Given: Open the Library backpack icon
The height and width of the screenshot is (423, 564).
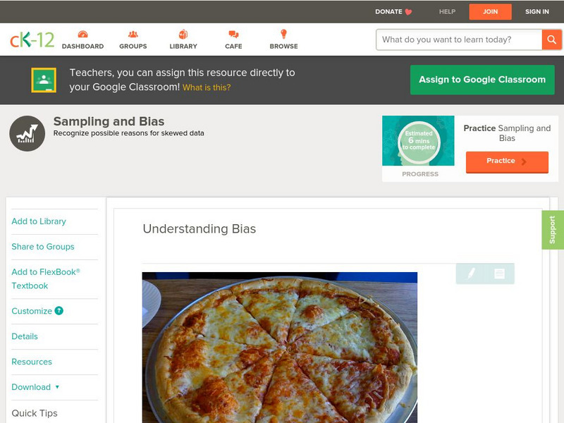Looking at the screenshot, I should [183, 34].
